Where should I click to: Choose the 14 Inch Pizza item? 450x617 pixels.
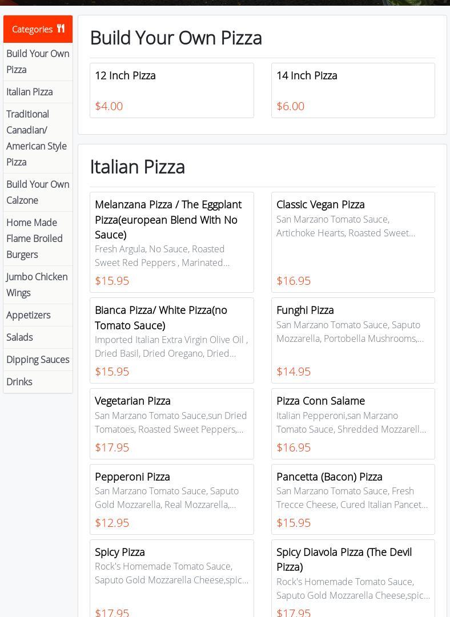(x=353, y=90)
